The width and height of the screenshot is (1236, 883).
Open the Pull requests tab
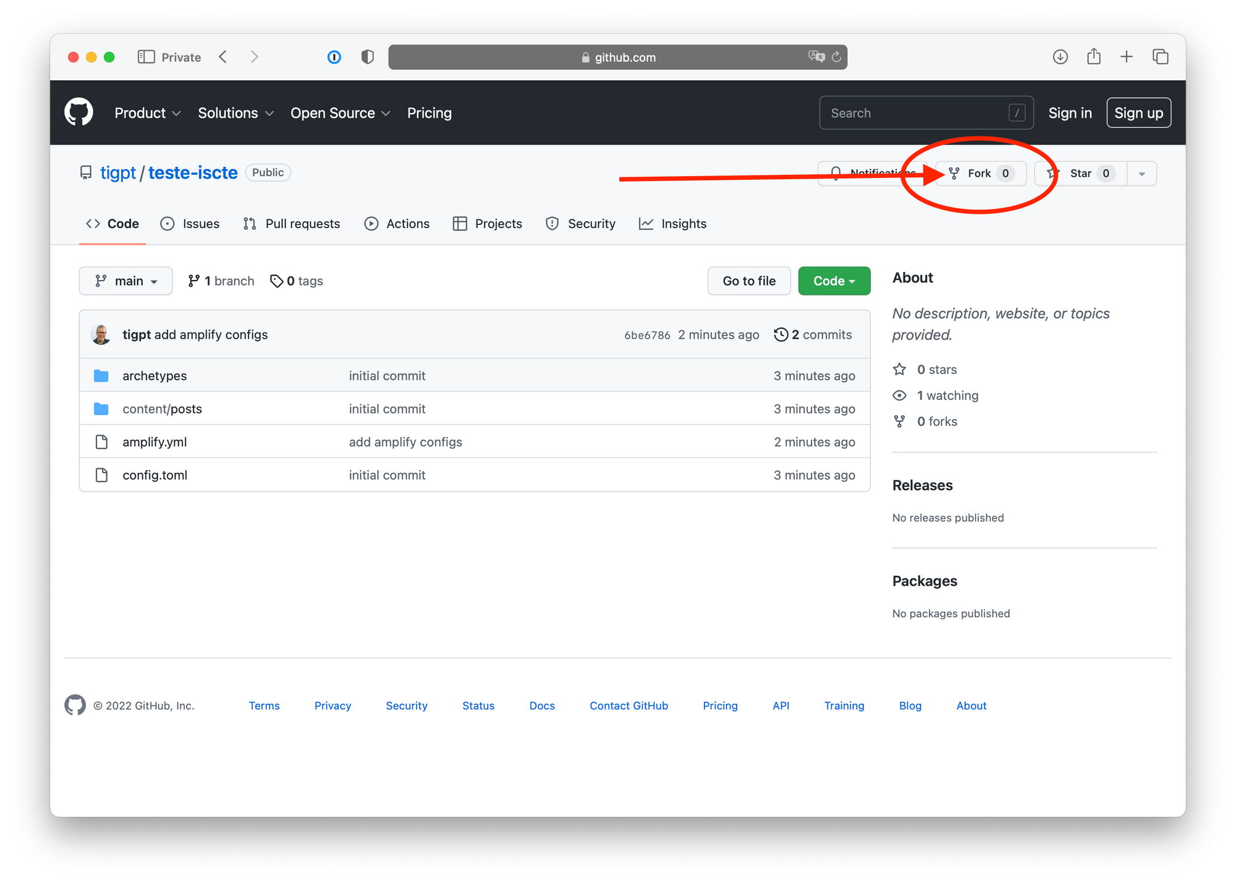[292, 224]
